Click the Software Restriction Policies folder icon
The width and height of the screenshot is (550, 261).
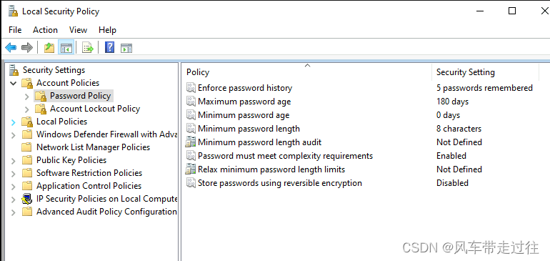27,173
